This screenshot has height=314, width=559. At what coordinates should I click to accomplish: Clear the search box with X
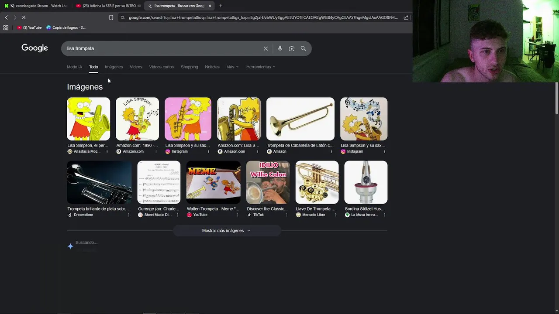tap(266, 48)
